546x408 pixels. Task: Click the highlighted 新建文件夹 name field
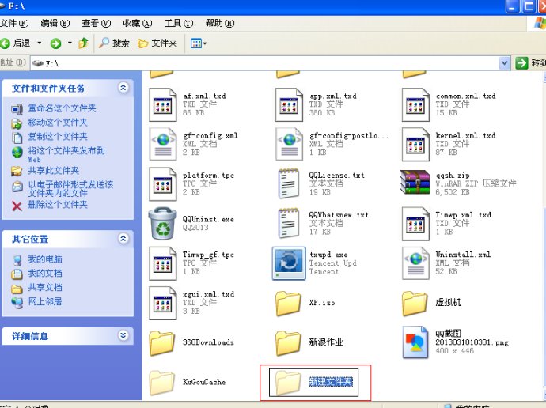[331, 382]
